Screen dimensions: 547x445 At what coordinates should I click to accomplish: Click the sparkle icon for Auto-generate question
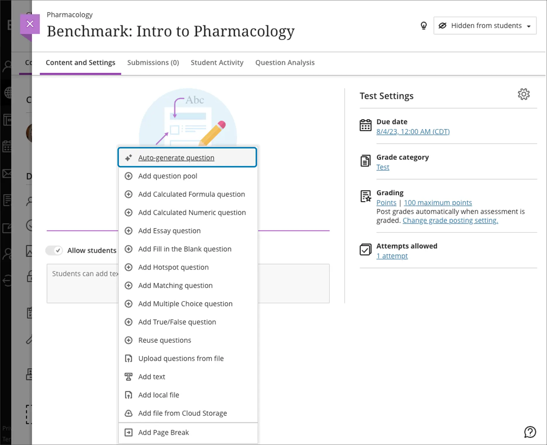tap(129, 158)
